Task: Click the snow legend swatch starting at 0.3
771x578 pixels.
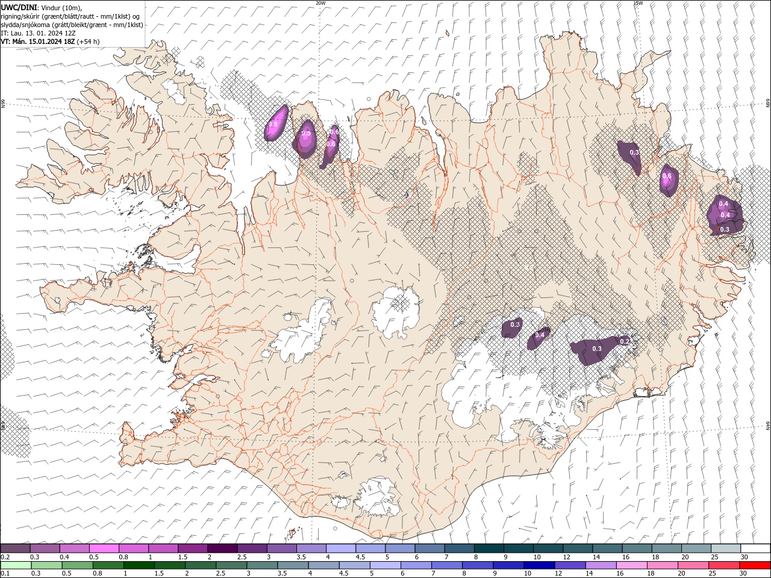Action: (45, 548)
